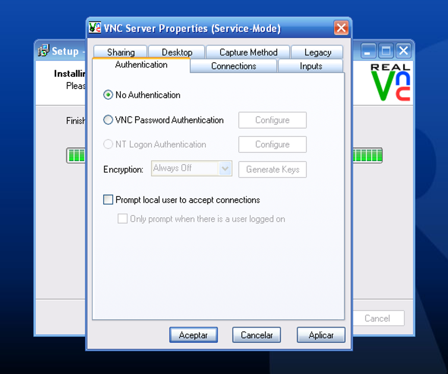Click the RealVNC logo in the Setup window
This screenshot has width=448, height=374.
click(390, 82)
